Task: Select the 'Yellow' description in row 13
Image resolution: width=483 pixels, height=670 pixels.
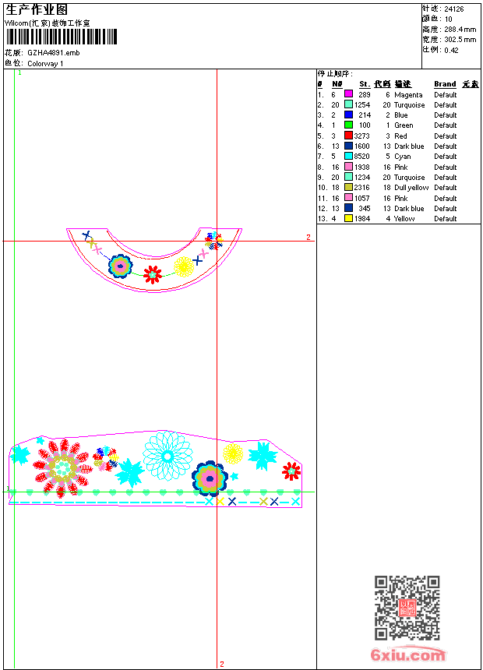Action: coord(404,219)
